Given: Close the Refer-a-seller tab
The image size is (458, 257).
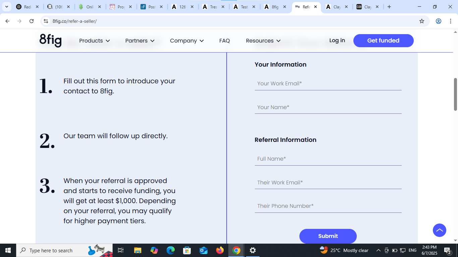Looking at the screenshot, I should [316, 7].
